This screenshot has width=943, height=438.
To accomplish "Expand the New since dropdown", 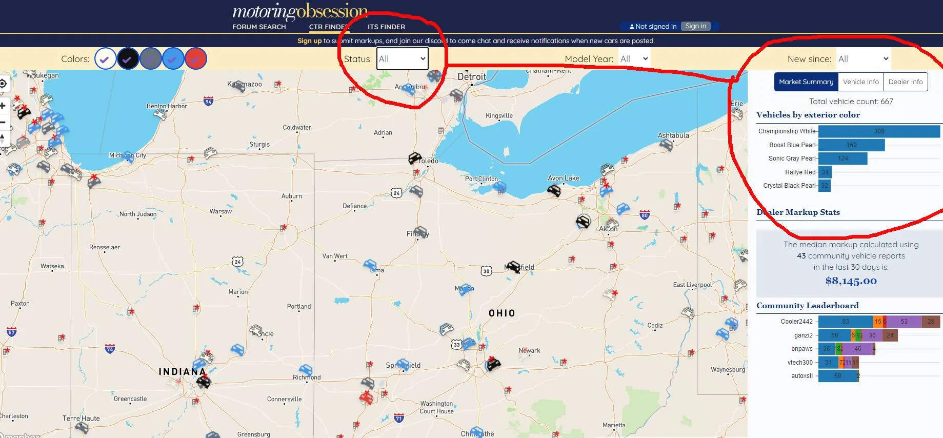I will [864, 58].
